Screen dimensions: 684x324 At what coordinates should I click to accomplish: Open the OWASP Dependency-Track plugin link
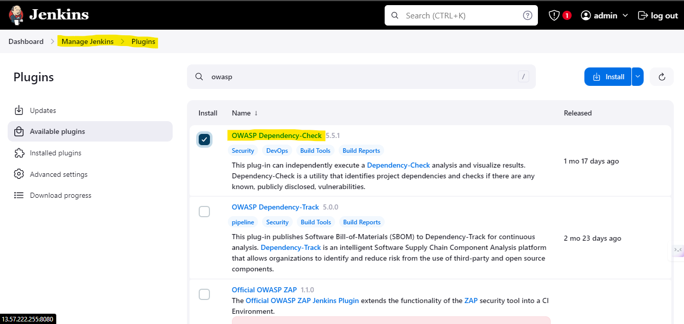point(275,207)
